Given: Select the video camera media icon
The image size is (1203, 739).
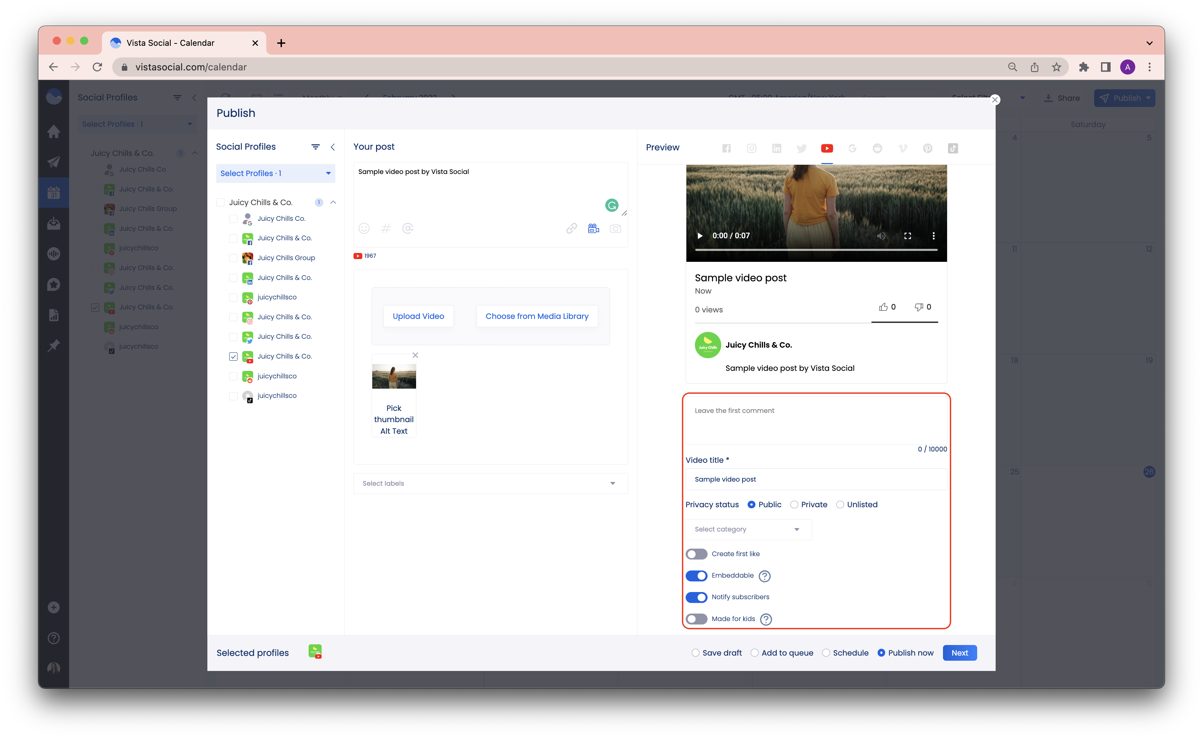Looking at the screenshot, I should tap(593, 228).
